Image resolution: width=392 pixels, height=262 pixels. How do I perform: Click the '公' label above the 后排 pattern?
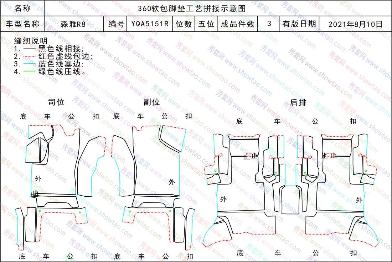tap(315, 121)
